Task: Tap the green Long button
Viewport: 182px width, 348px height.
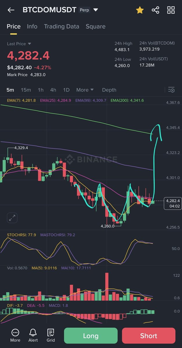Action: (91, 336)
